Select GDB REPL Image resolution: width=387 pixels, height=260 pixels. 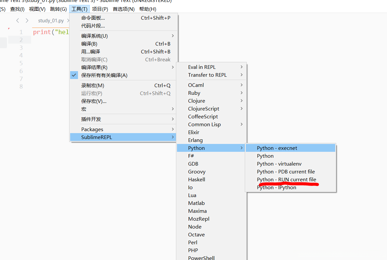(211, 164)
